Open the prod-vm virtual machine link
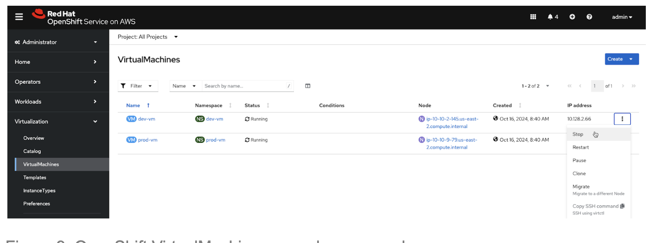 click(x=148, y=140)
